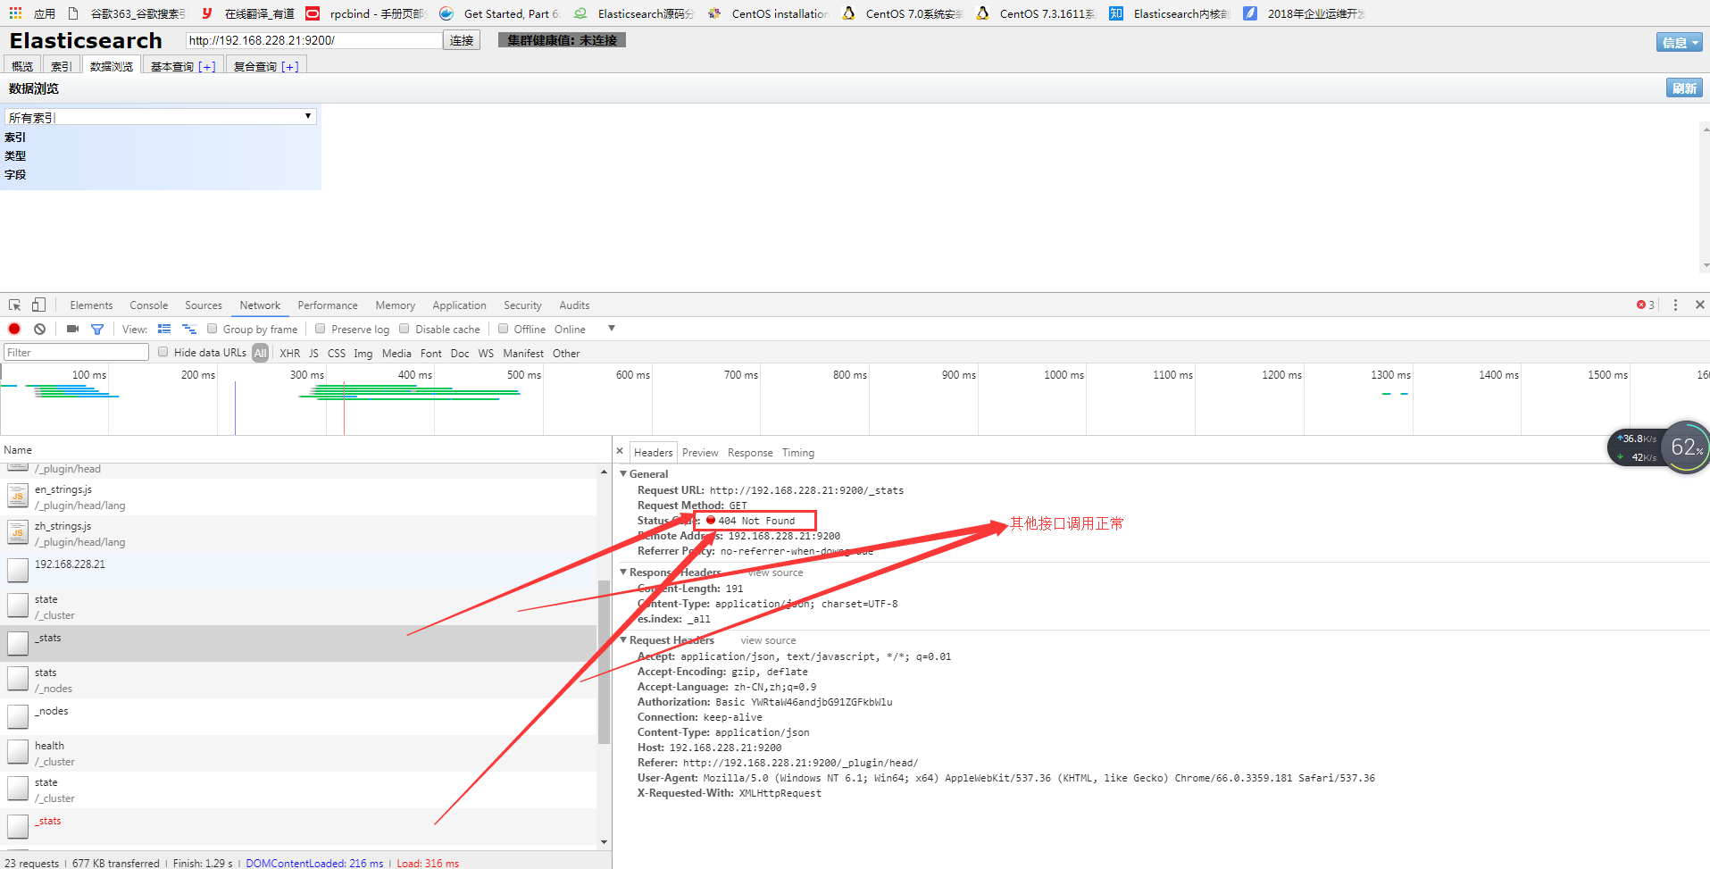
Task: Open the Elasticsearch源码 bookmark
Action: click(634, 13)
